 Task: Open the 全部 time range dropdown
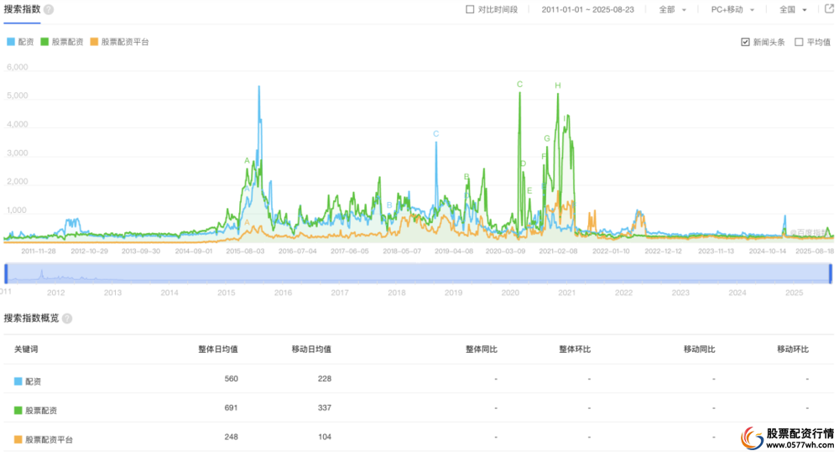click(x=673, y=10)
